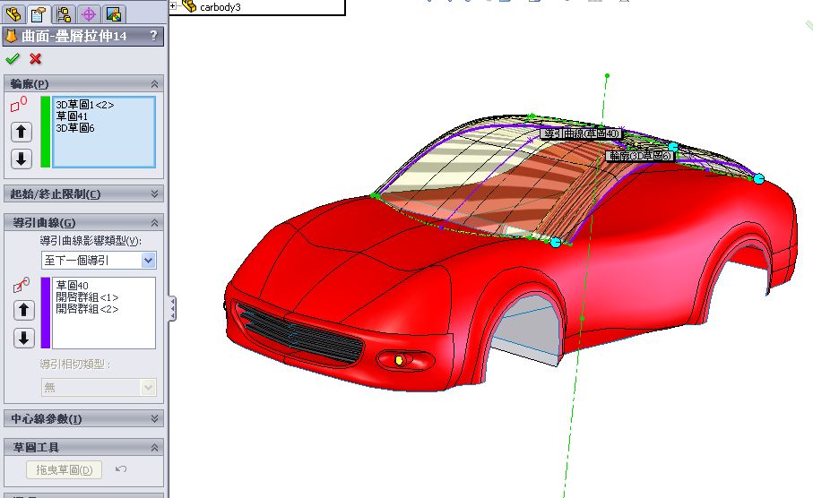Image resolution: width=813 pixels, height=498 pixels.
Task: Select carbody3 in flyout tree
Action: coord(220,7)
